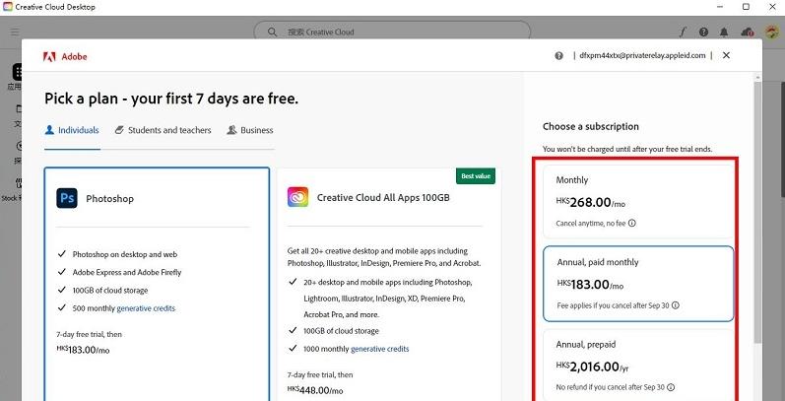
Task: Click the account email address
Action: (x=642, y=55)
